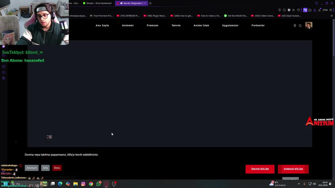Open the Partnerler menu item

[258, 25]
